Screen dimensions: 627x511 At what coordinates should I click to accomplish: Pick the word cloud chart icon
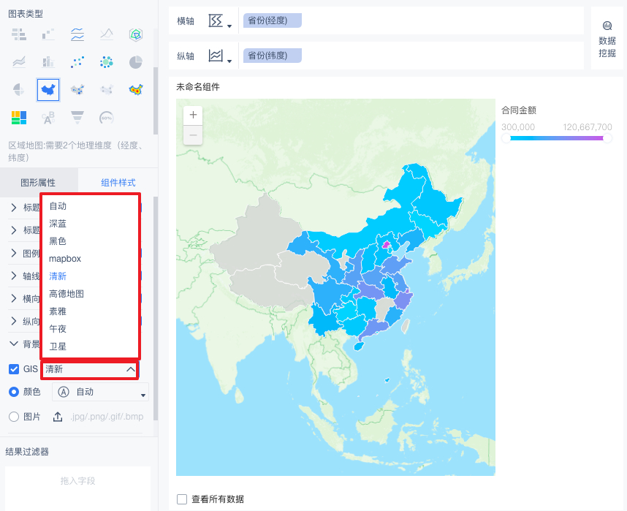coord(48,118)
